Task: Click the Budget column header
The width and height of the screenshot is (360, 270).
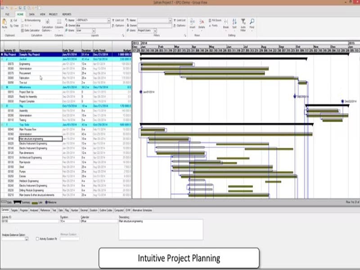Action: click(x=122, y=47)
